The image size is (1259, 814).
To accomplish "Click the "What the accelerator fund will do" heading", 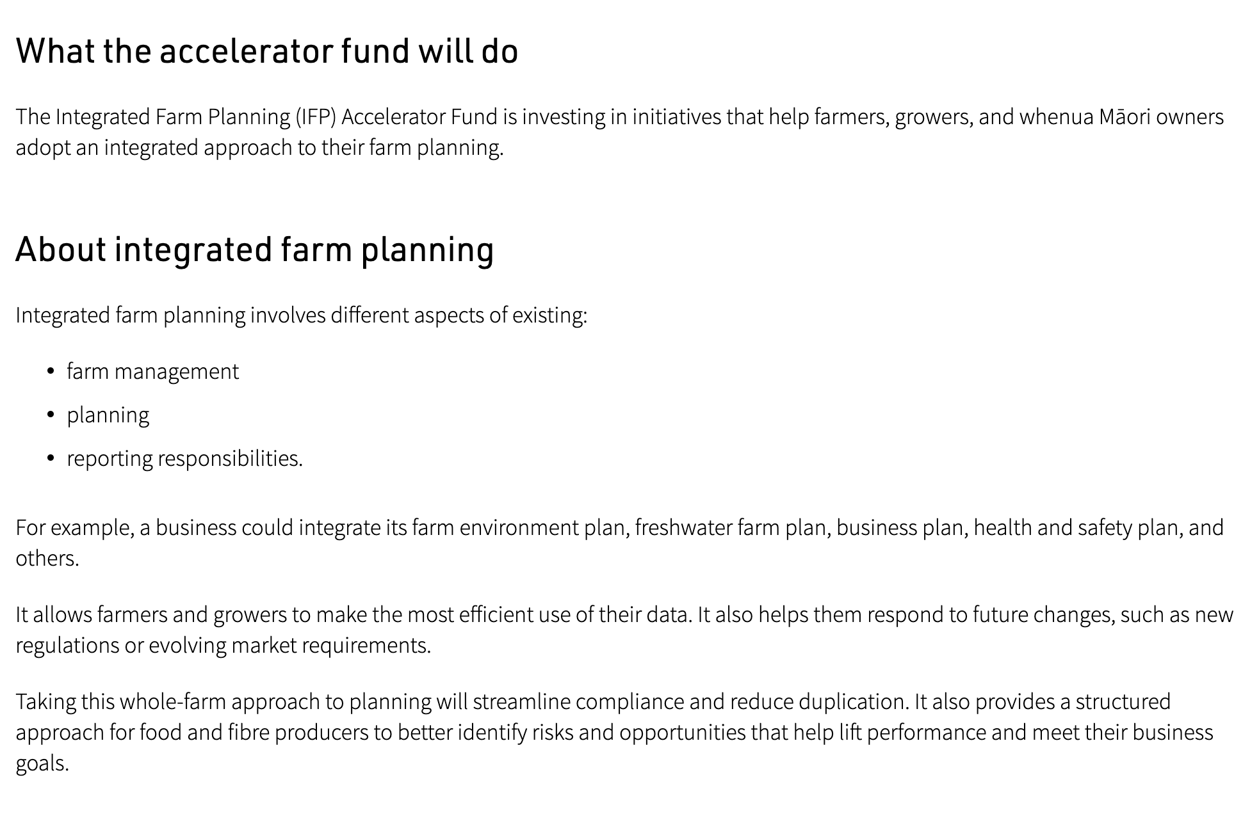I will 266,51.
